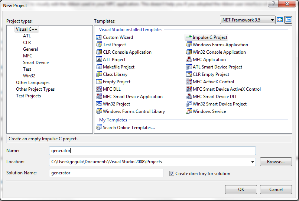Click into the Solution Name field
The image size is (299, 201).
(106, 173)
